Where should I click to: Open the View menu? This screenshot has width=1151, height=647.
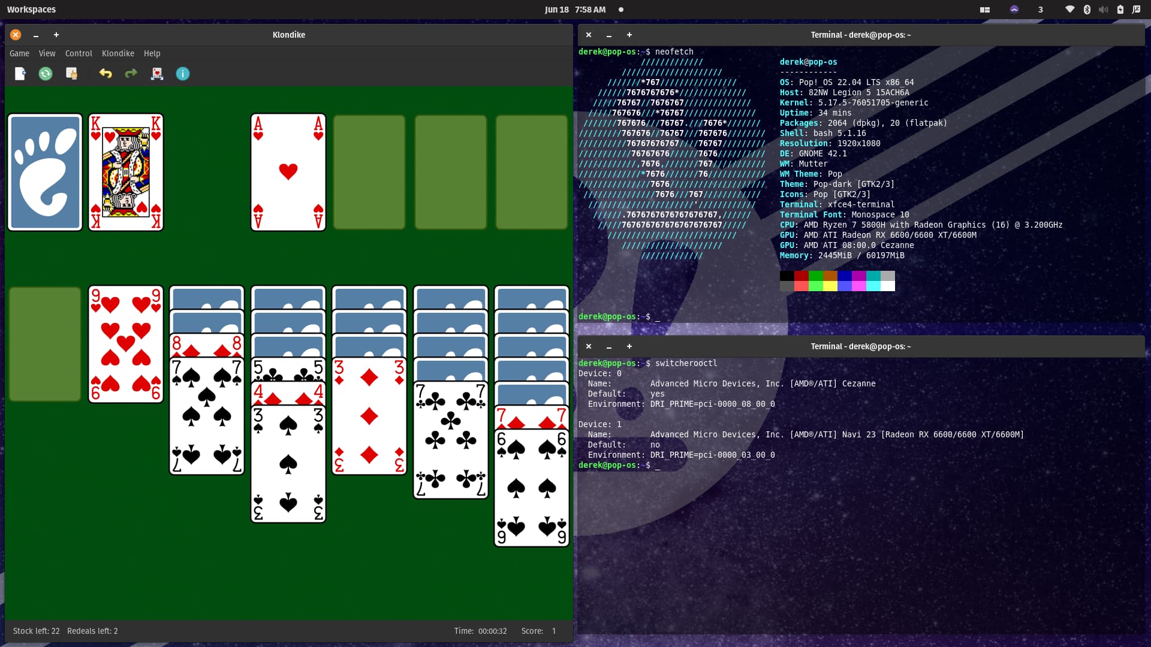47,53
